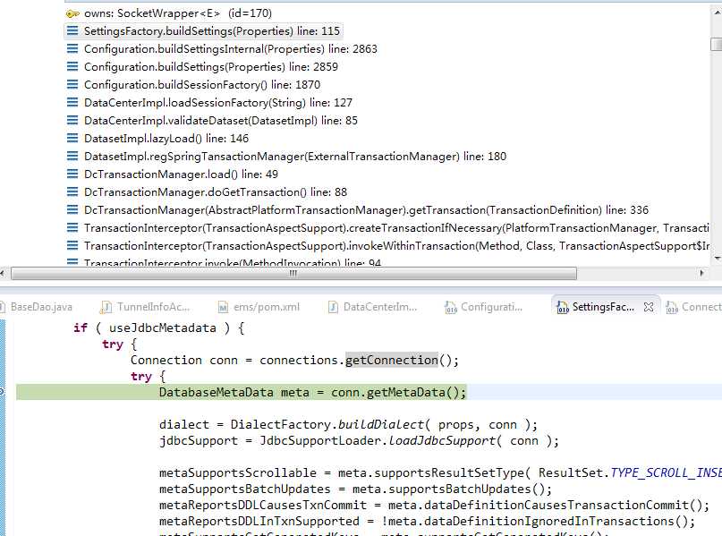This screenshot has width=722, height=536.
Task: Switch to the BaseDao.java editor tab
Action: (40, 307)
